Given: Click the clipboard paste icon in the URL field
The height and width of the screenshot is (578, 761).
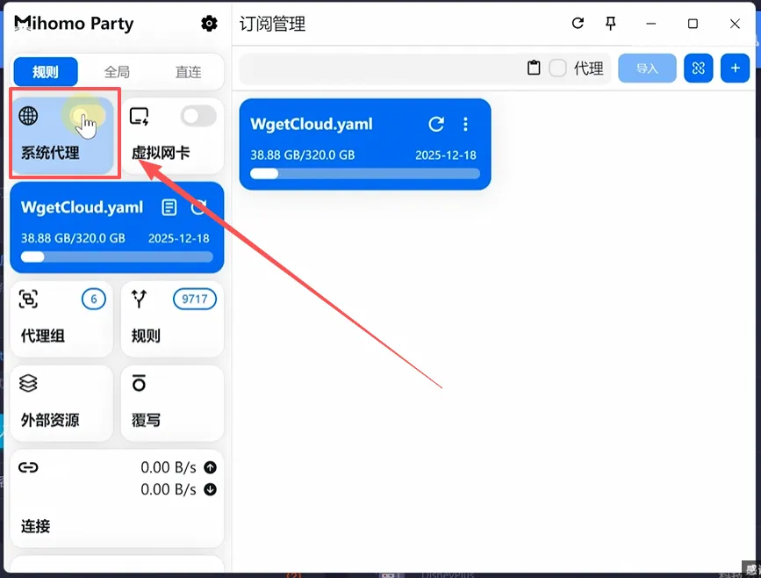Looking at the screenshot, I should [x=534, y=69].
